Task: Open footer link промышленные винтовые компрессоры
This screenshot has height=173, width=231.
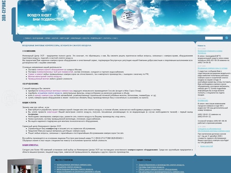Action: (x=74, y=165)
